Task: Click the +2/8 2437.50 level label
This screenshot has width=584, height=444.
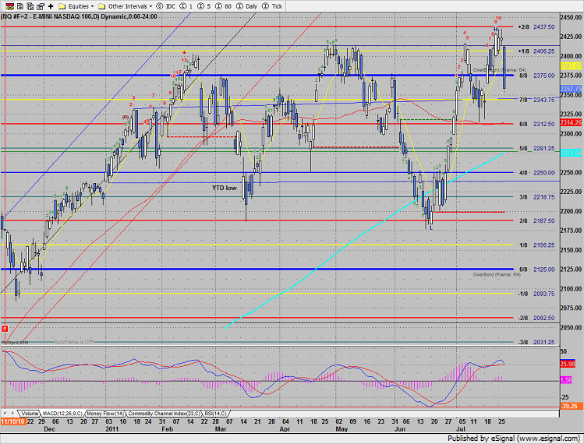Action: click(536, 26)
